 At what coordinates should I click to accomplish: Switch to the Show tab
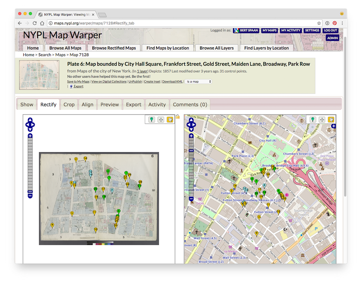(27, 105)
